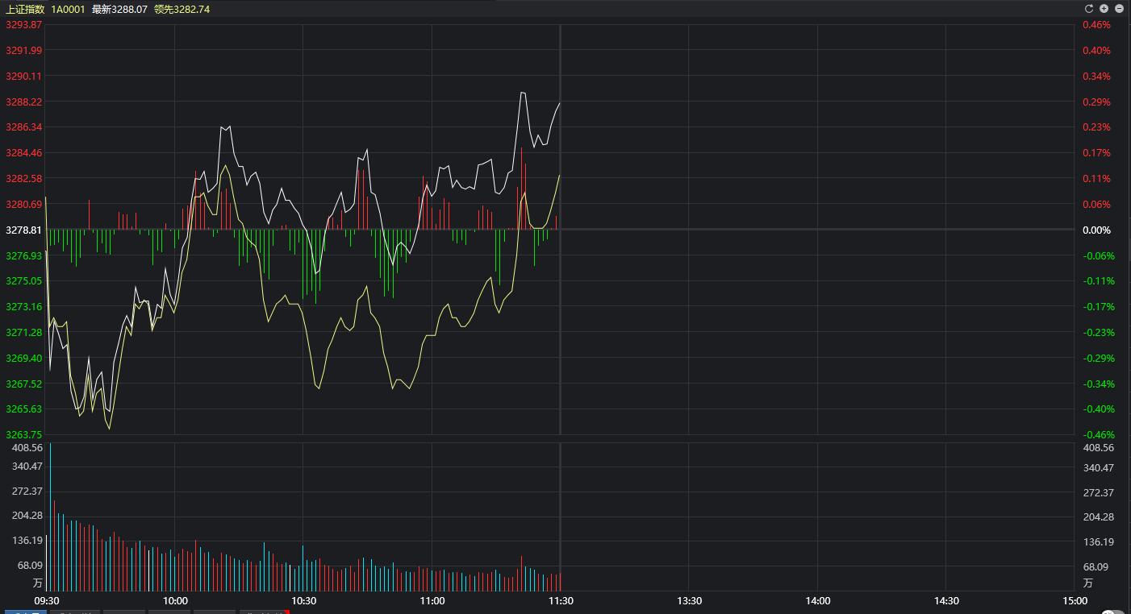Click the 3288.22 price axis label

24,102
